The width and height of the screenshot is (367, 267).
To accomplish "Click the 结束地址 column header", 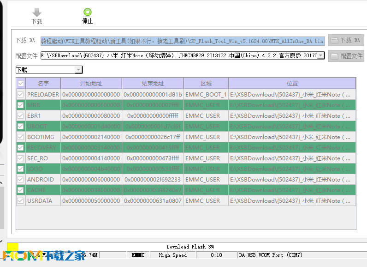I will point(153,84).
